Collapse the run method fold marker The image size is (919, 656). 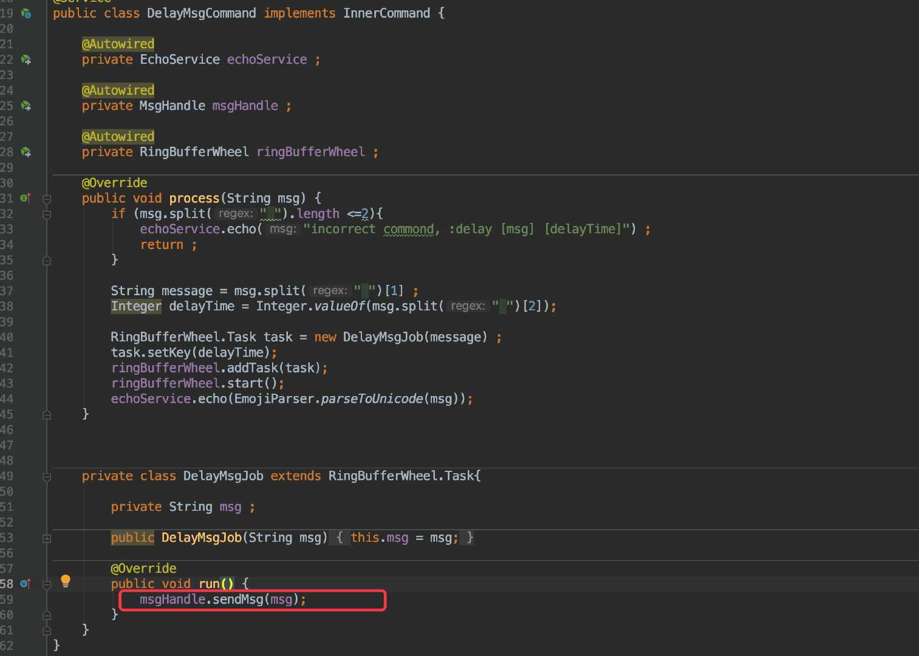tap(47, 584)
